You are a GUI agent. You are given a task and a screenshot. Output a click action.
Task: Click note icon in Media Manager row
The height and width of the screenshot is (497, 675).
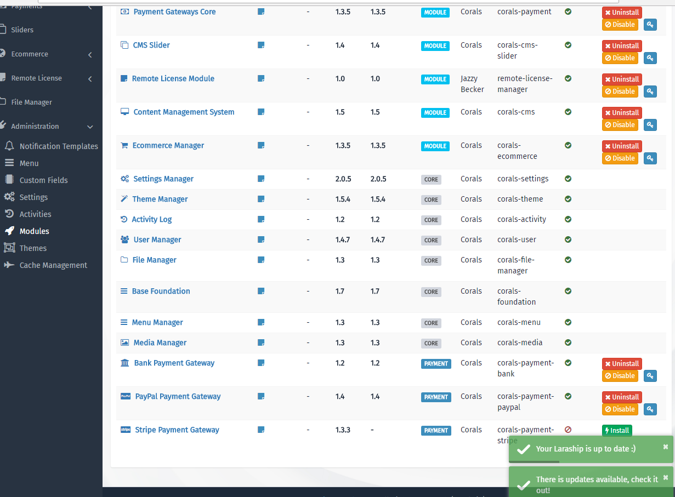click(x=261, y=342)
